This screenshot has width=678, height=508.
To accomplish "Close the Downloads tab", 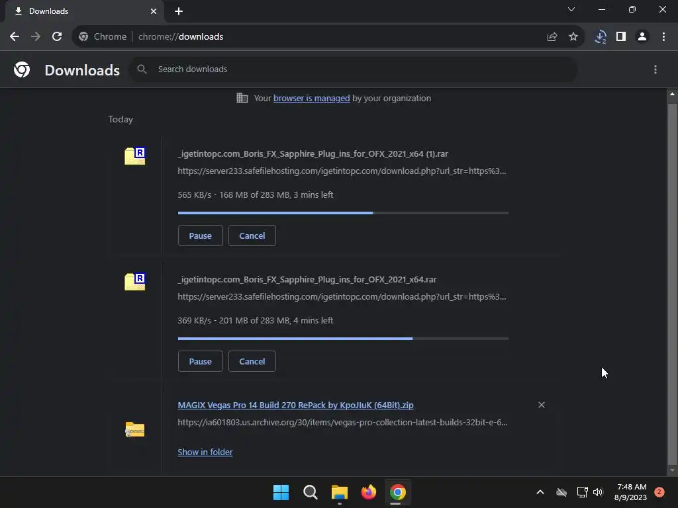I will click(x=154, y=11).
